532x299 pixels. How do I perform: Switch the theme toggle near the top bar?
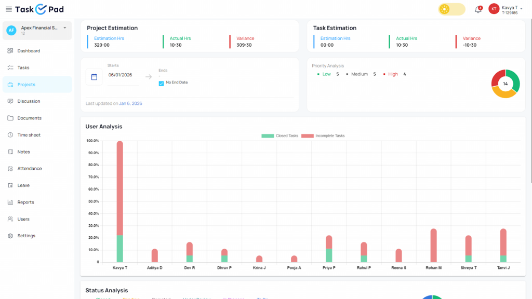pos(451,9)
